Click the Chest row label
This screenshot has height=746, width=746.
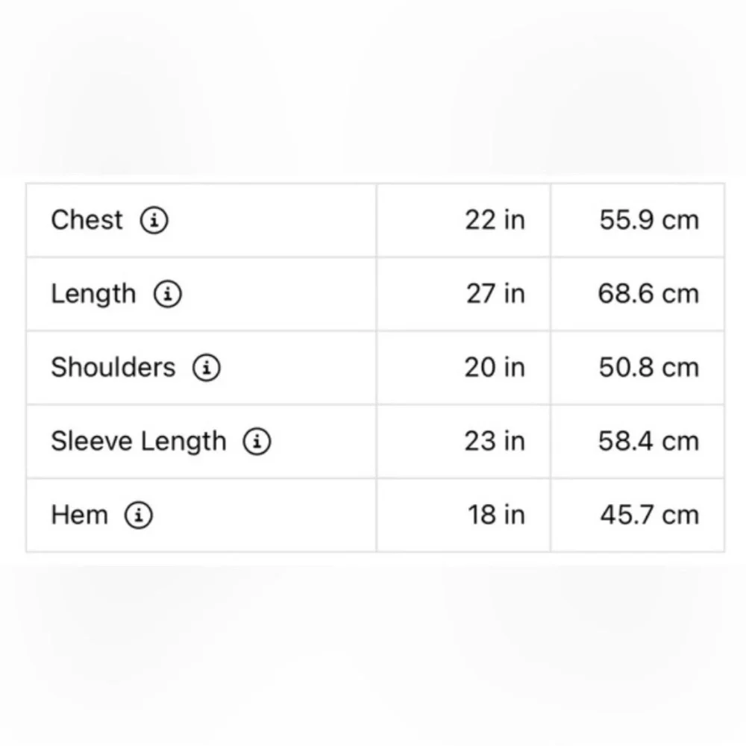pos(87,220)
